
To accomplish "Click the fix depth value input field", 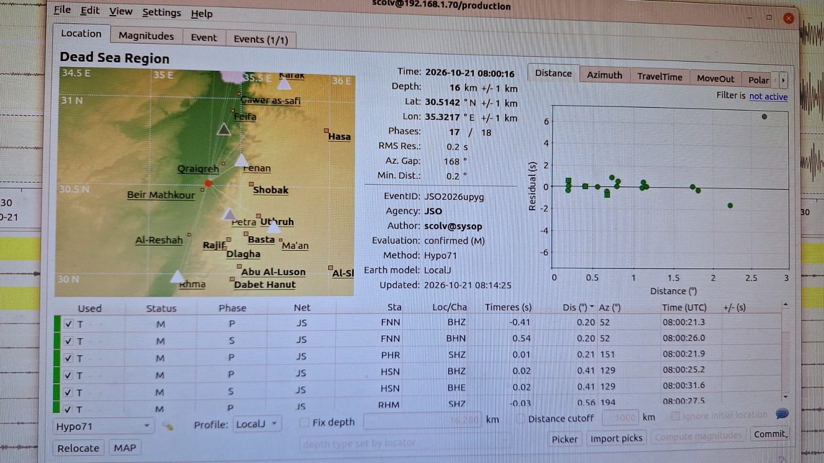I will (x=423, y=420).
